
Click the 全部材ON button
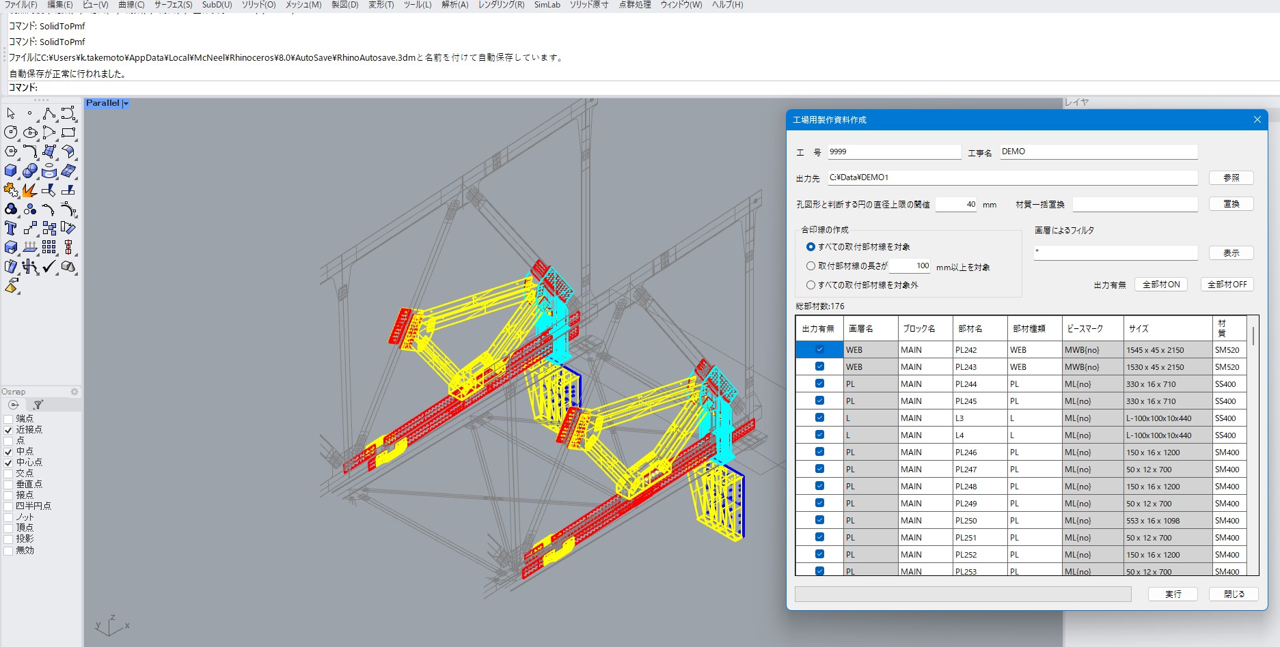click(1161, 285)
